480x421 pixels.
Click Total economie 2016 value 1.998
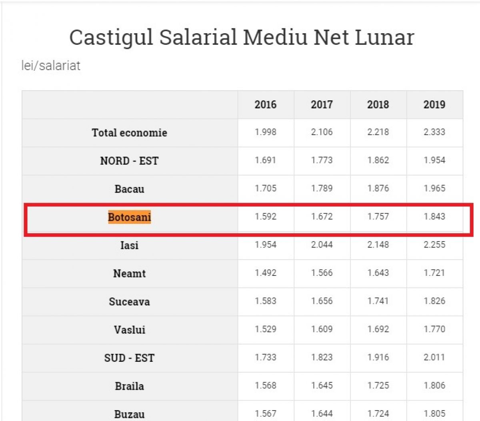click(x=266, y=132)
